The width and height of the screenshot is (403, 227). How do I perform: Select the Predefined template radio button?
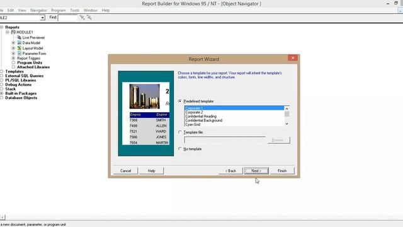point(180,101)
